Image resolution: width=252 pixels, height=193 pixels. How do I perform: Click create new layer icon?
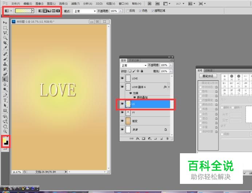(x=161, y=138)
